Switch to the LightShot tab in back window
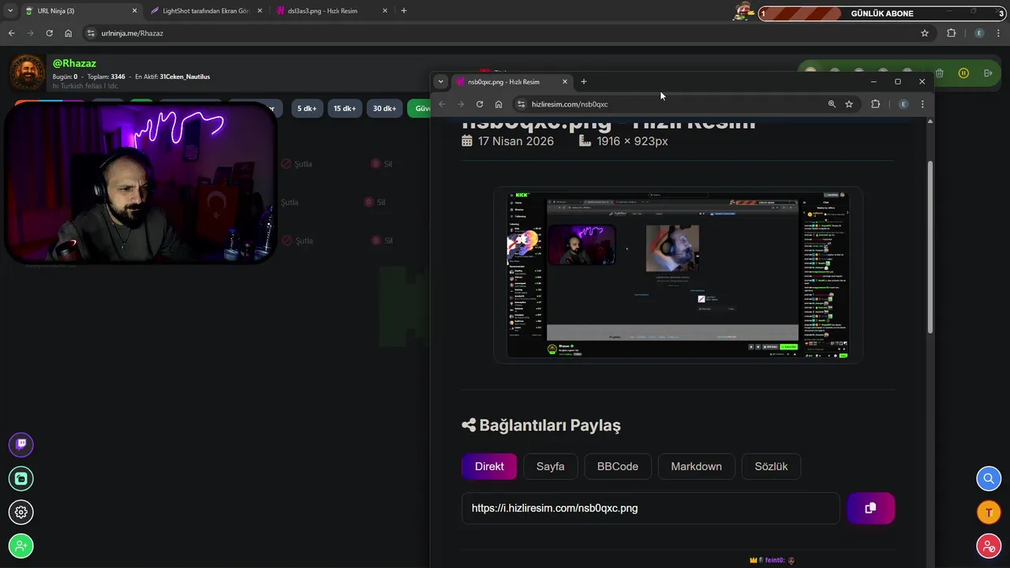The height and width of the screenshot is (568, 1010). click(205, 11)
